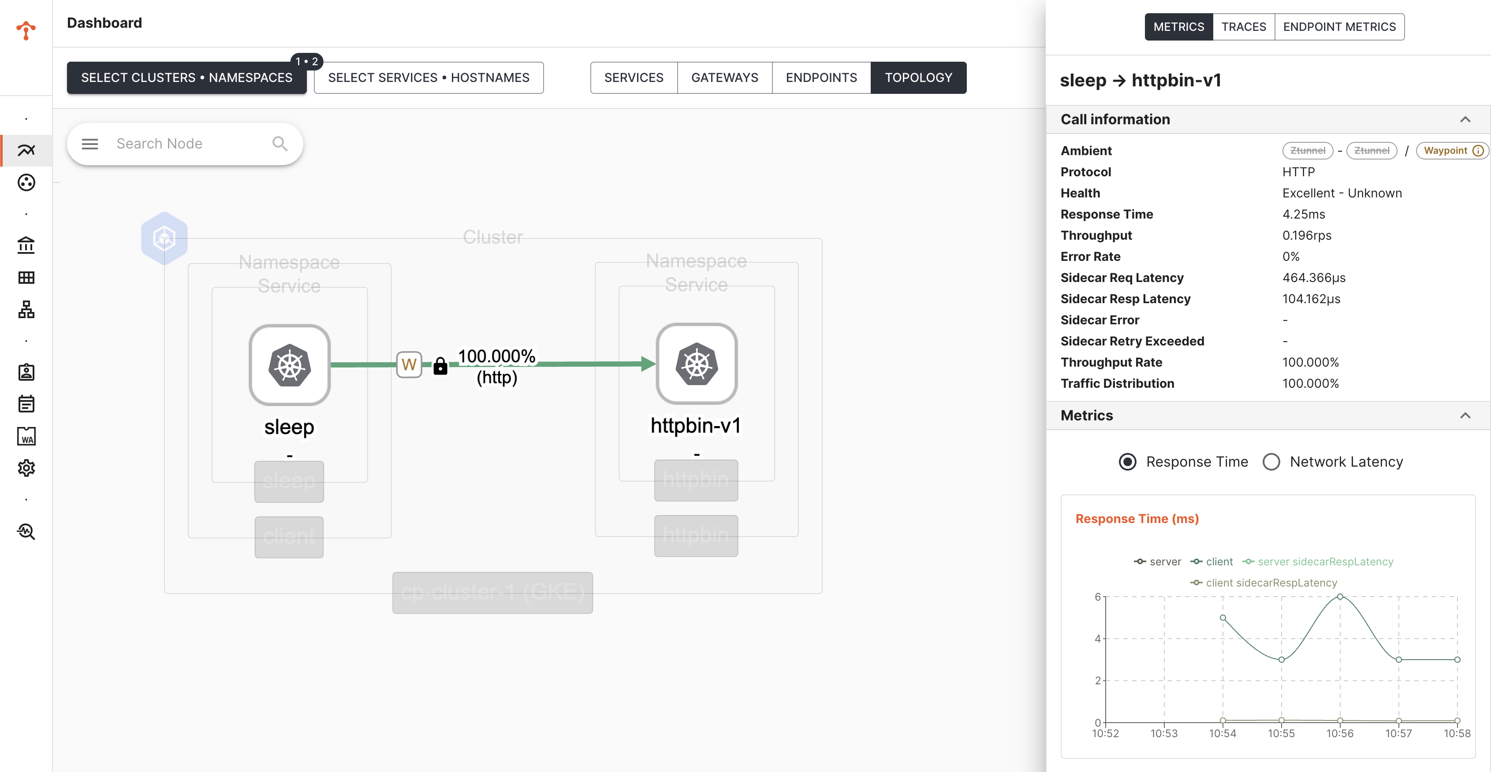Click the WA sidebar icon
The height and width of the screenshot is (772, 1491).
click(26, 436)
